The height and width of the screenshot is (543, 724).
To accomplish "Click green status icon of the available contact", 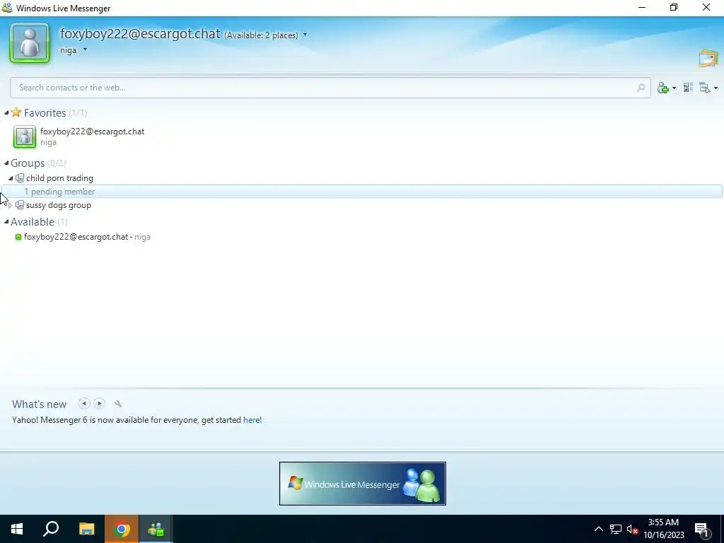I will coord(18,237).
